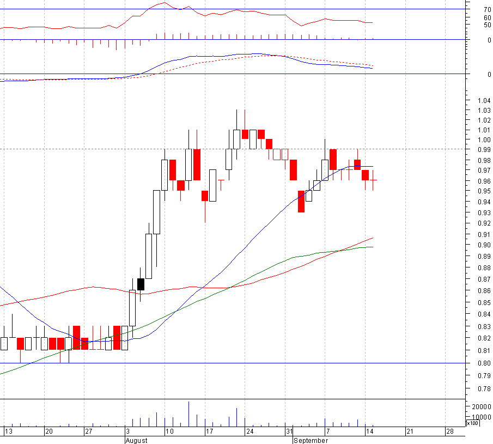The height and width of the screenshot is (444, 493).
Task: Select the 0.80 price level label
Action: click(x=484, y=363)
